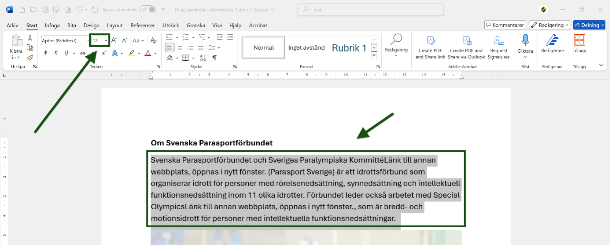Click the new document icon
This screenshot has width=612, height=247.
tap(22, 9)
